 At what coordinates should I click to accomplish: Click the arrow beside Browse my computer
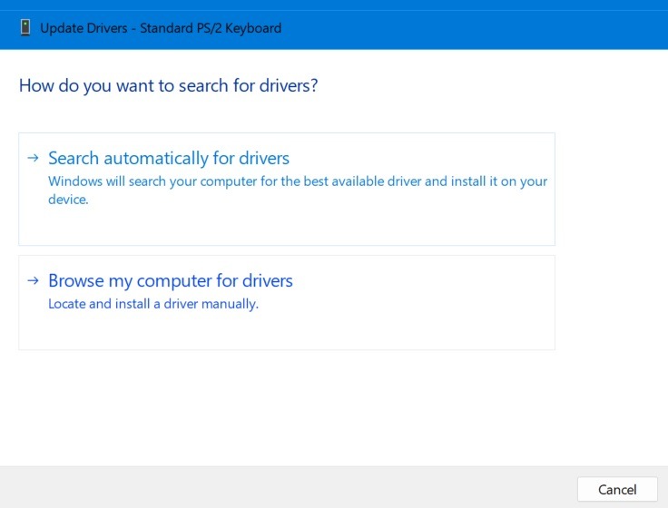(x=33, y=280)
